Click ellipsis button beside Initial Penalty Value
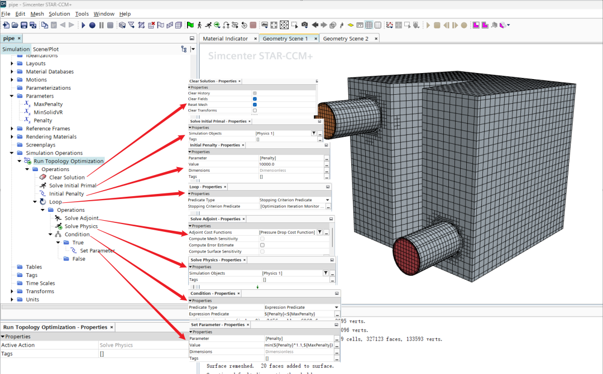Image resolution: width=603 pixels, height=374 pixels. 327,164
